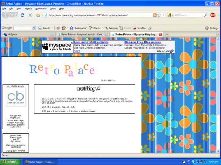Click the Reload page icon
221x165 pixels.
(x=22, y=15)
